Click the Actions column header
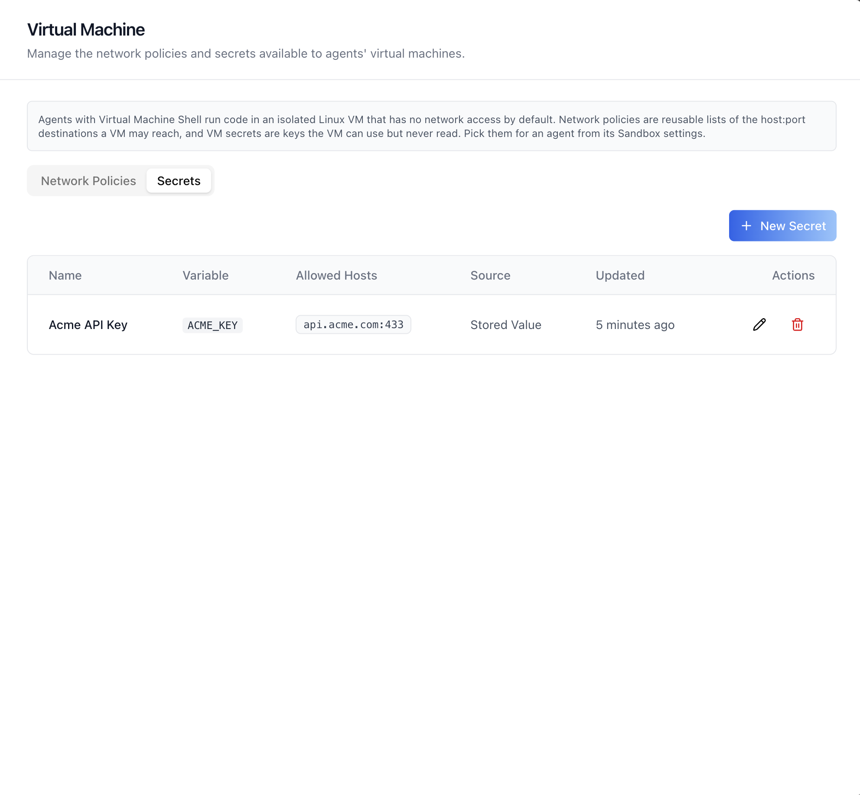Viewport: 860px width, 795px height. [793, 275]
